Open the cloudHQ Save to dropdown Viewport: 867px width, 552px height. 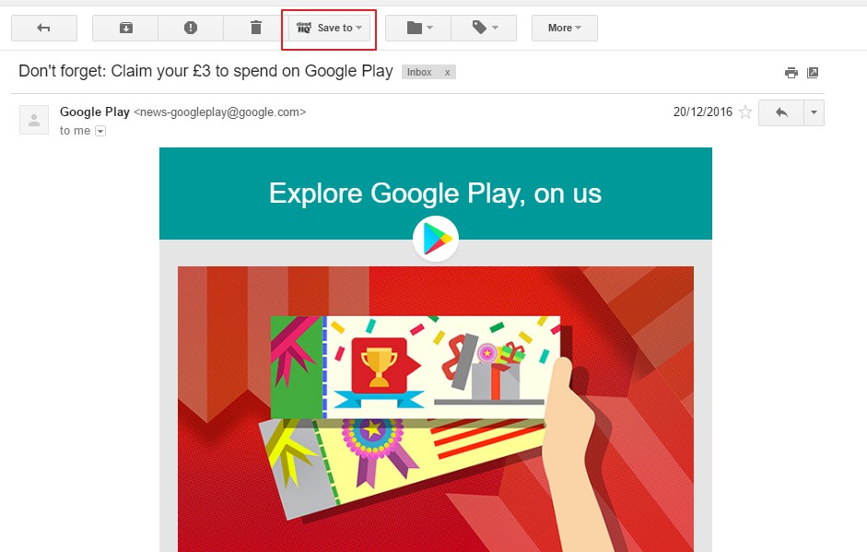(x=329, y=28)
